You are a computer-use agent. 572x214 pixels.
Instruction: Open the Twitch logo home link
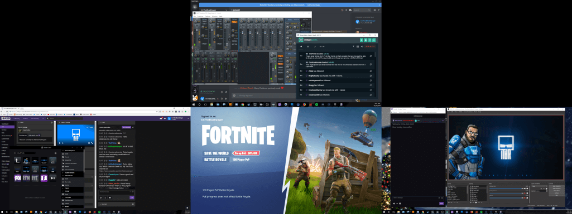pyautogui.click(x=5, y=118)
